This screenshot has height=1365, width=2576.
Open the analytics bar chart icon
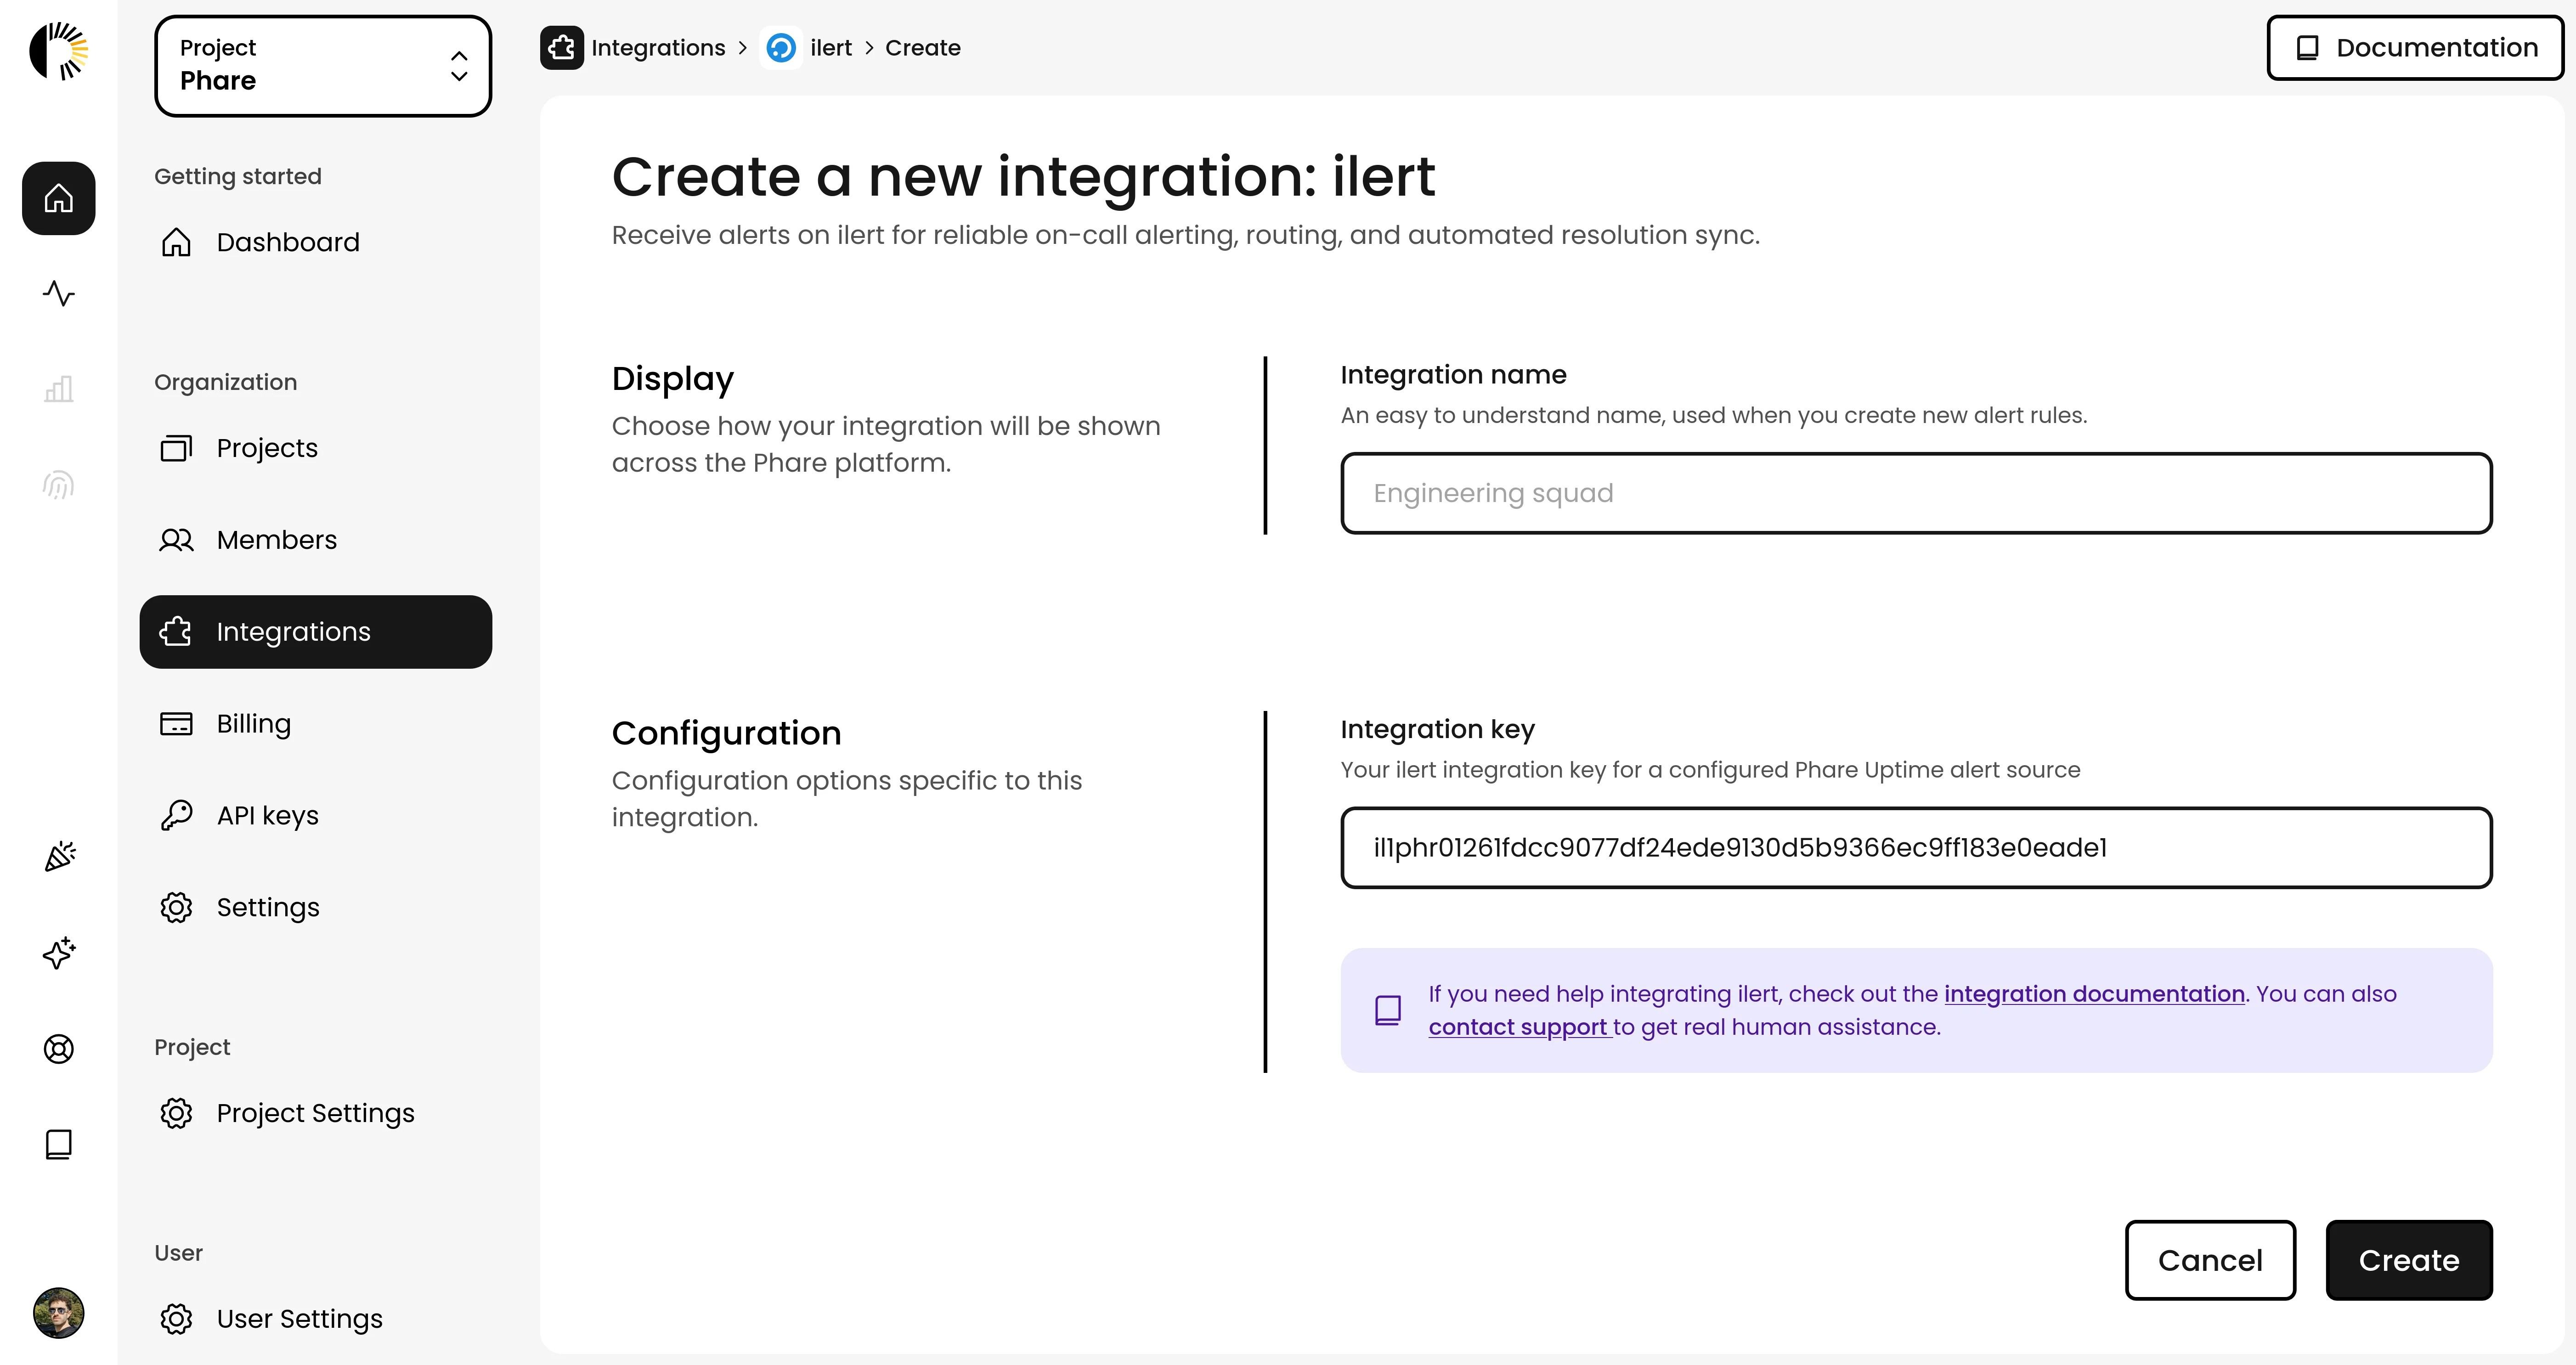(x=58, y=389)
